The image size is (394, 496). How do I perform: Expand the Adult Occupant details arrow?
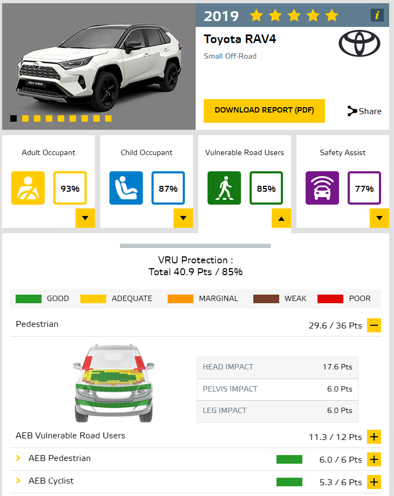coord(85,218)
